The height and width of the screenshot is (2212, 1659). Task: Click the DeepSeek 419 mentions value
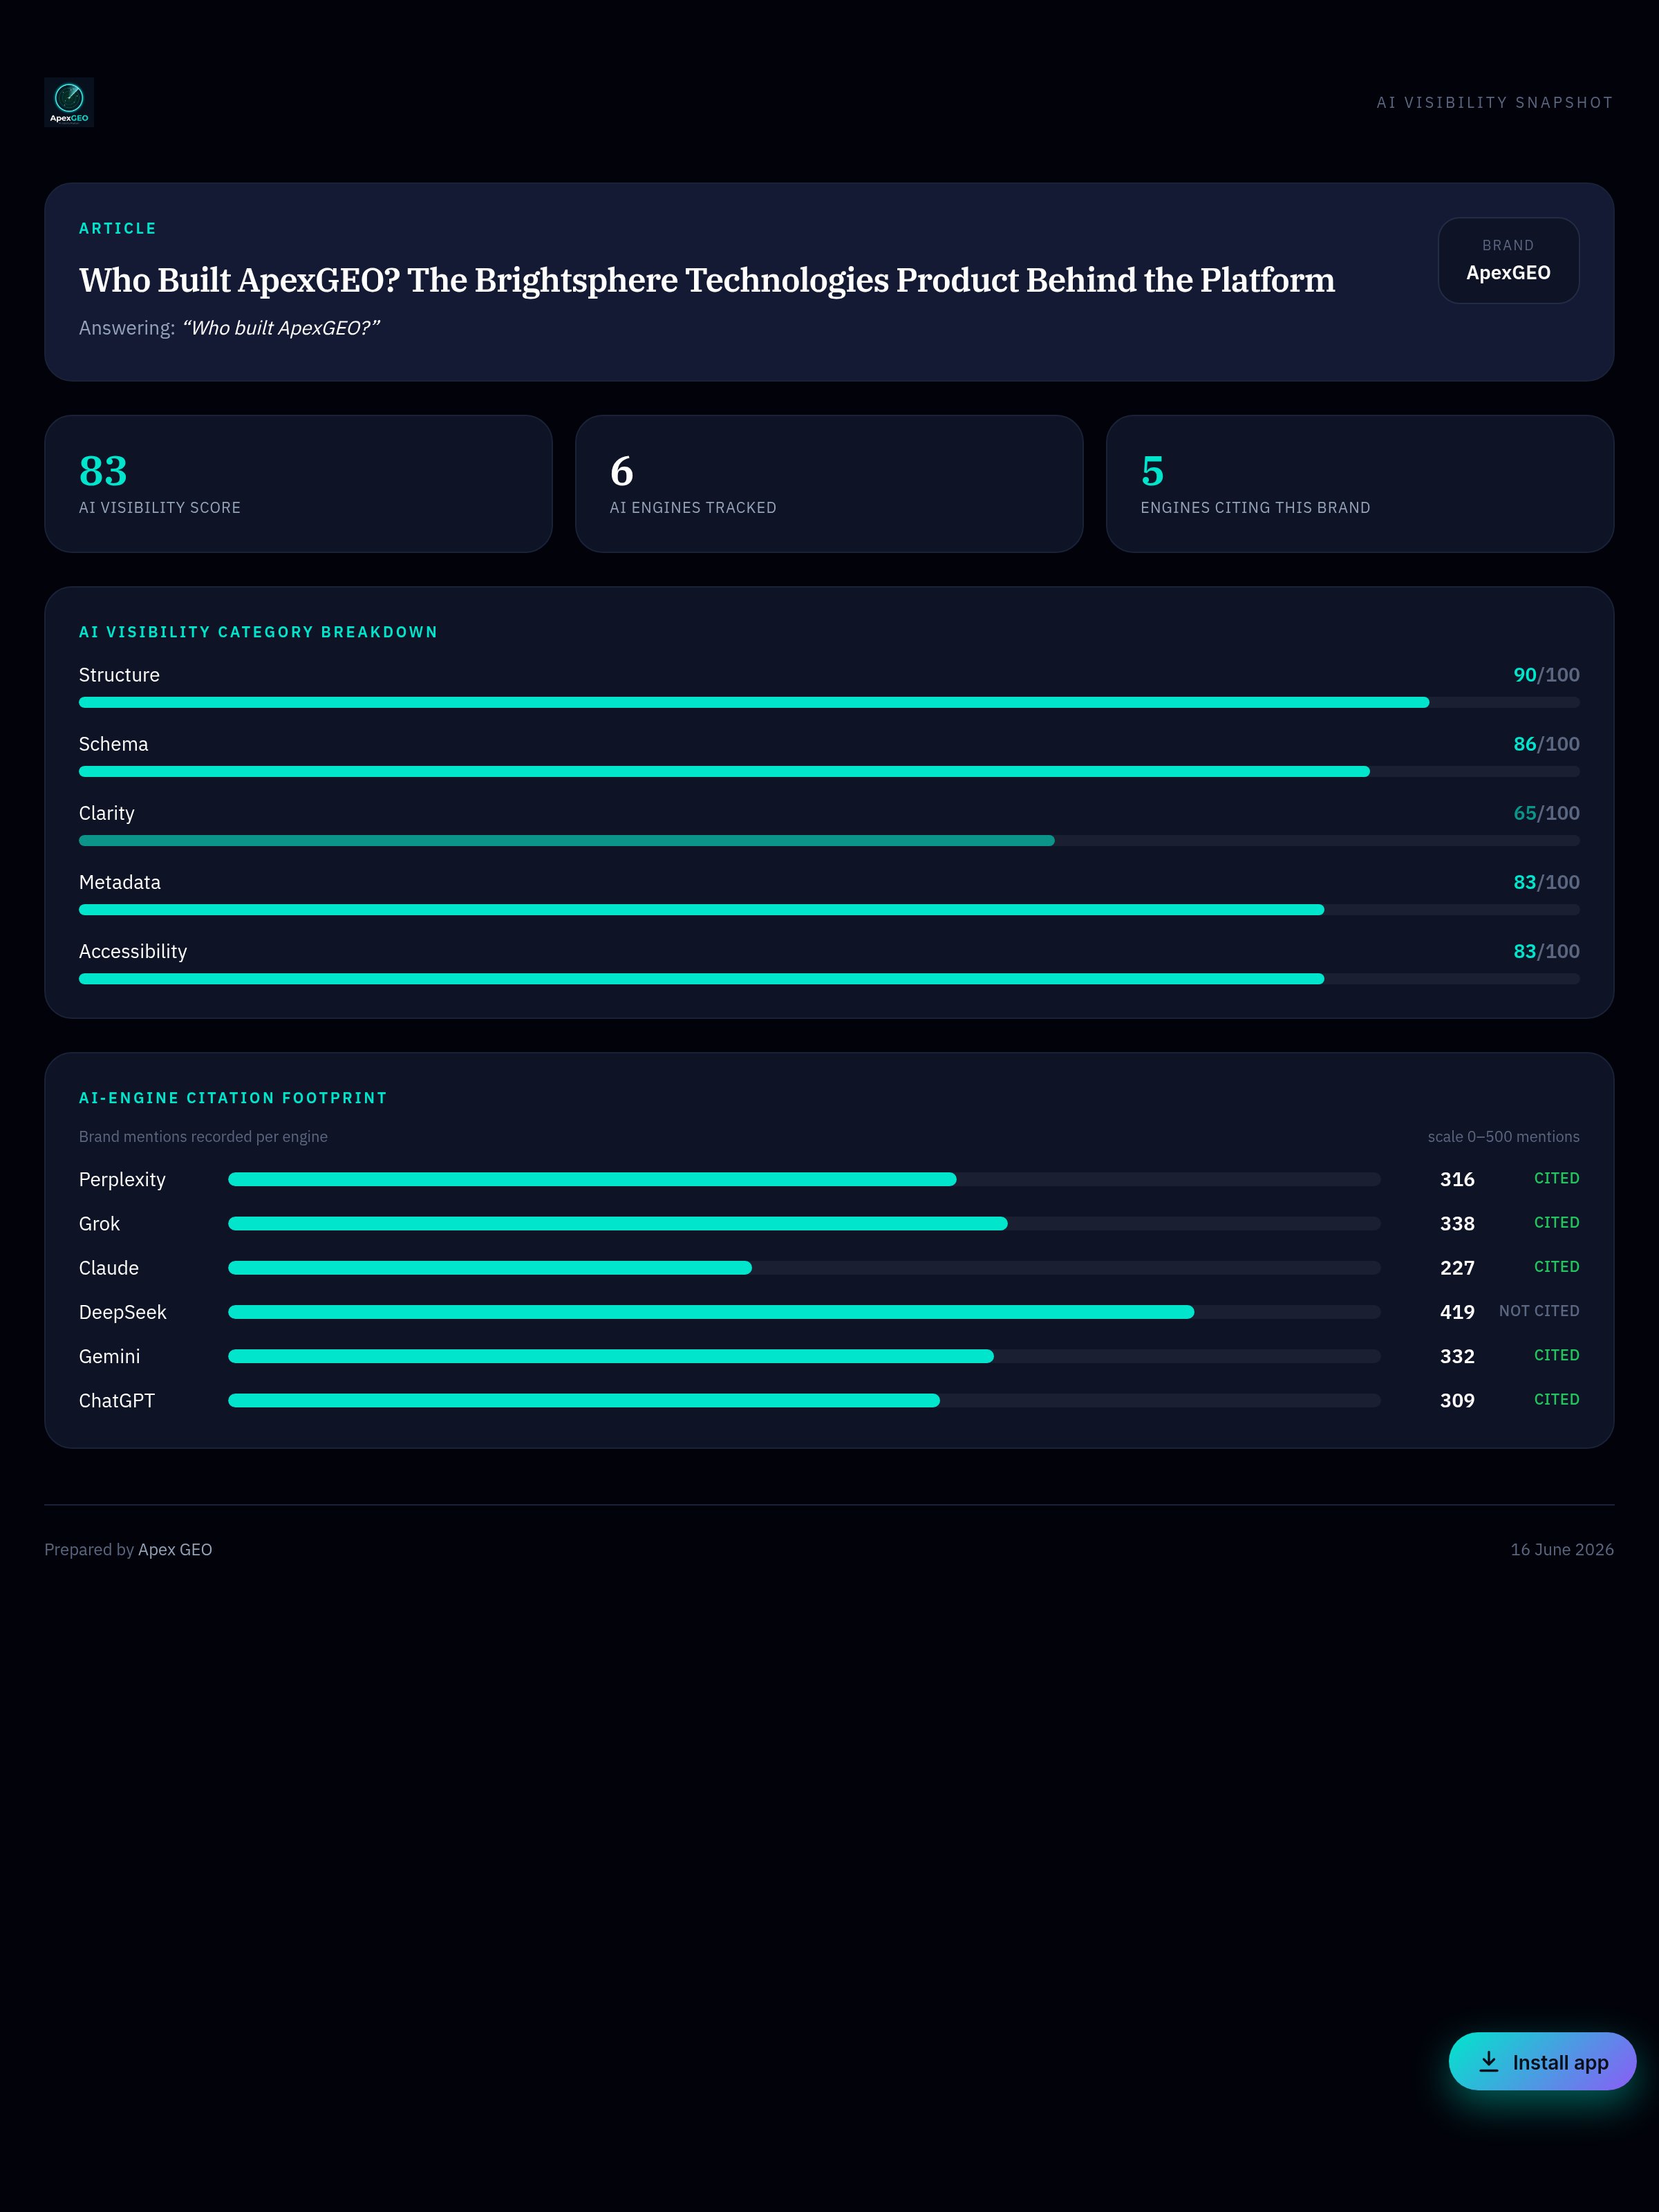tap(1457, 1312)
